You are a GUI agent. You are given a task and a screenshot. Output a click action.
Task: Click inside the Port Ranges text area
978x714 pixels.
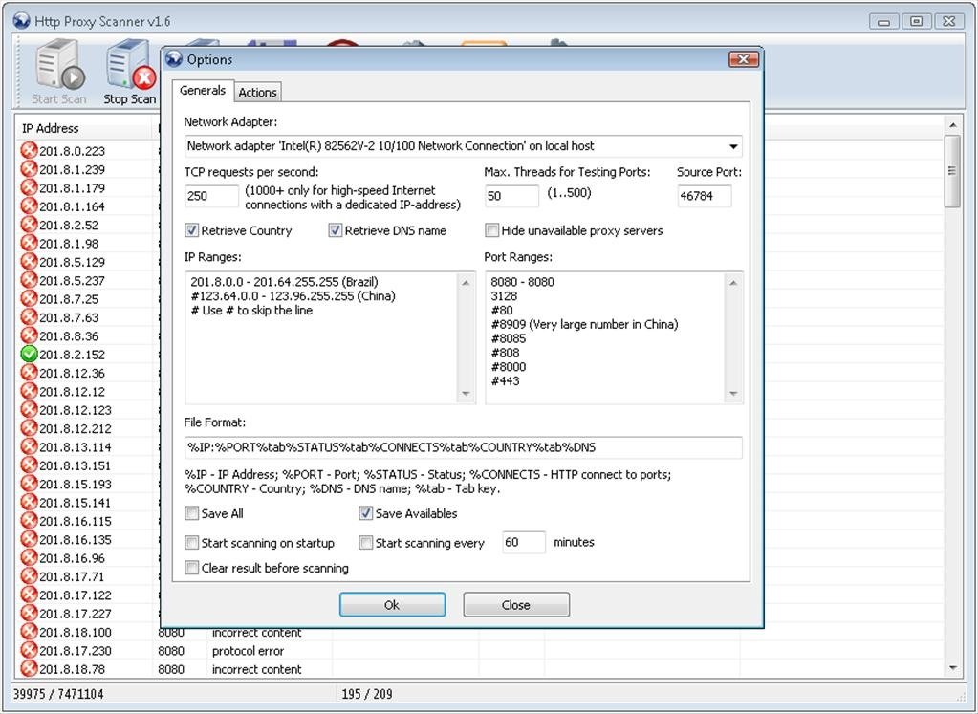click(606, 337)
